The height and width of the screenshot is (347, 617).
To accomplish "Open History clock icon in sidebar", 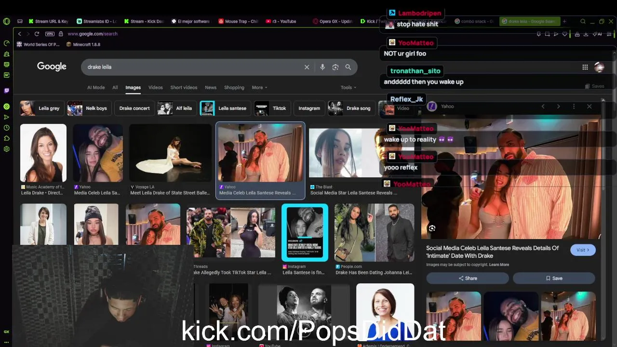I will (x=6, y=128).
